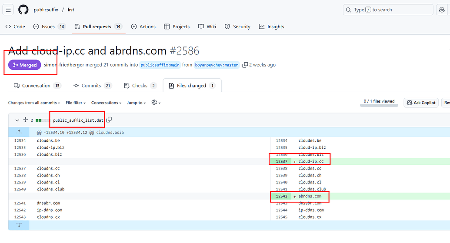Image resolution: width=450 pixels, height=243 pixels.
Task: Expand diff upward above line 12534
Action: 19,132
